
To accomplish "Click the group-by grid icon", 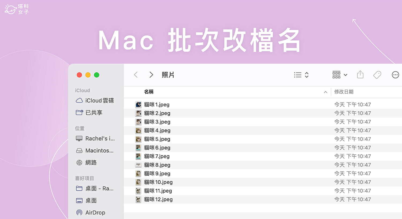I will pos(336,75).
